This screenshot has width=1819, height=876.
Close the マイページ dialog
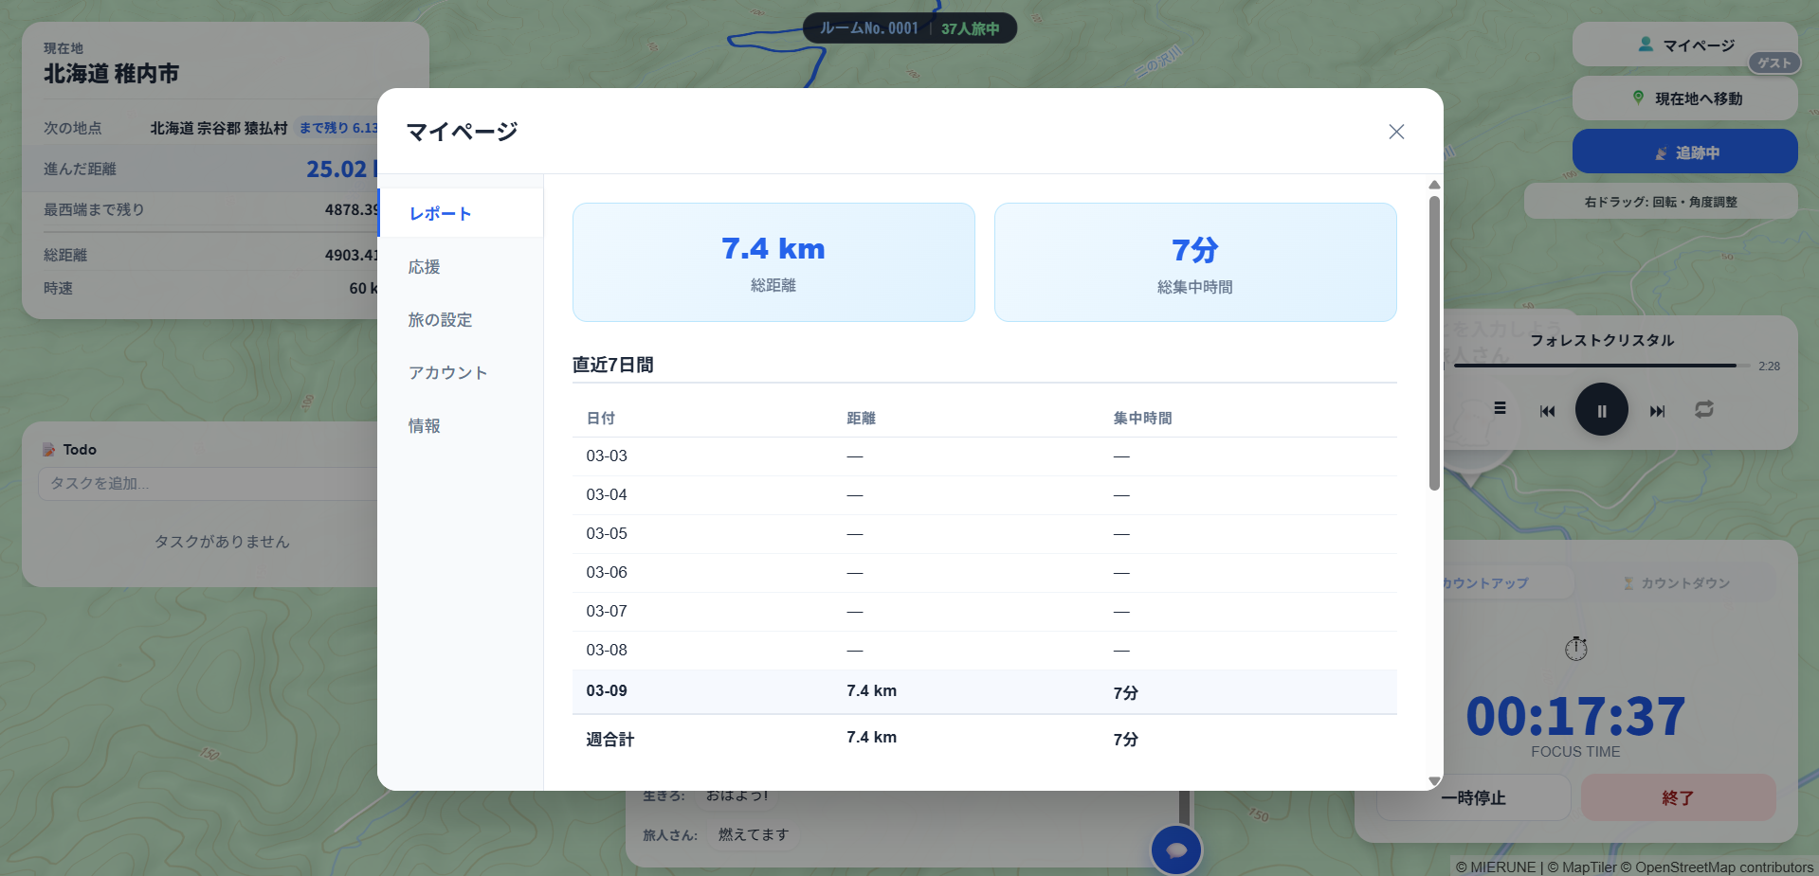click(x=1395, y=132)
